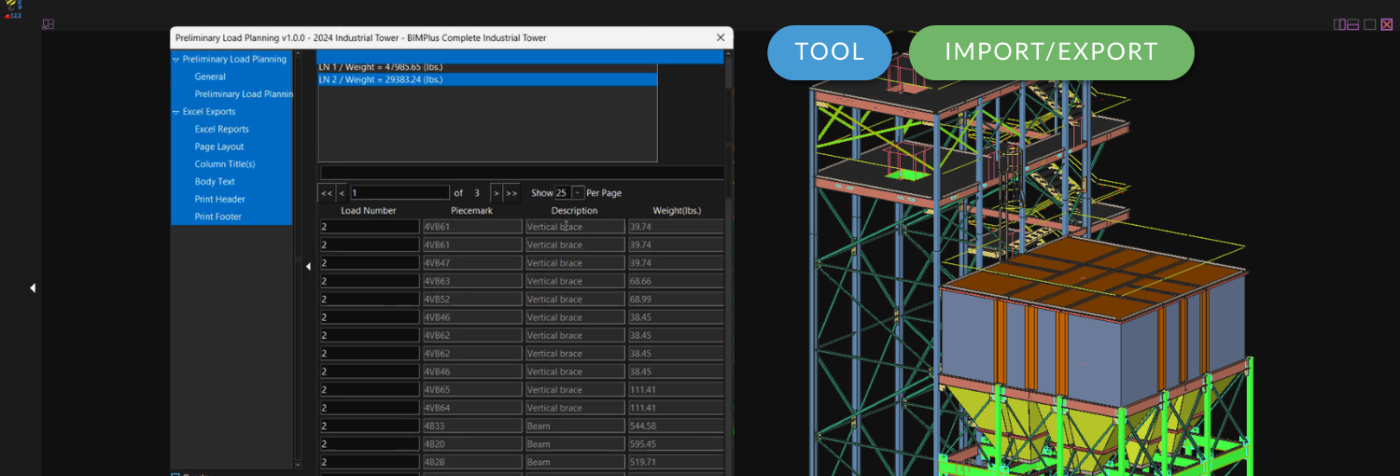Click the first page << button
1400x476 pixels.
point(327,193)
